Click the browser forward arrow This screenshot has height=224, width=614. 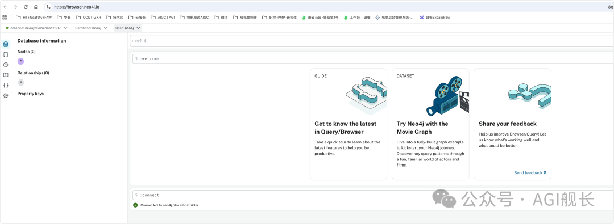15,7
